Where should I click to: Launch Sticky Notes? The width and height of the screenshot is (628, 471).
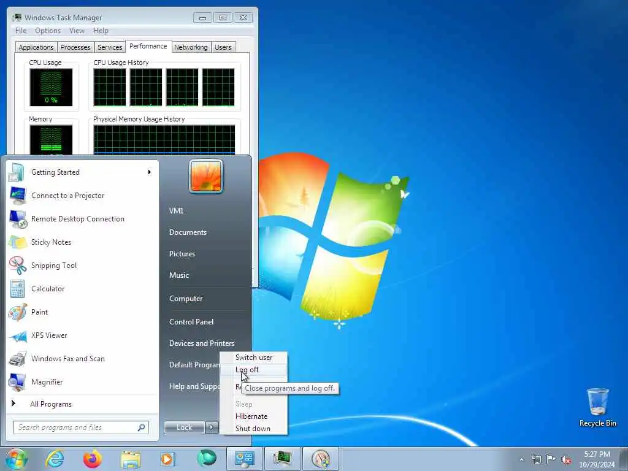[x=82, y=242]
